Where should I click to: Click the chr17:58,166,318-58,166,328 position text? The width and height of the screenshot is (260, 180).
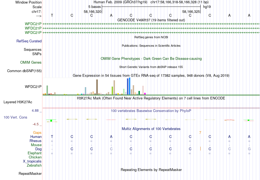tap(174, 2)
